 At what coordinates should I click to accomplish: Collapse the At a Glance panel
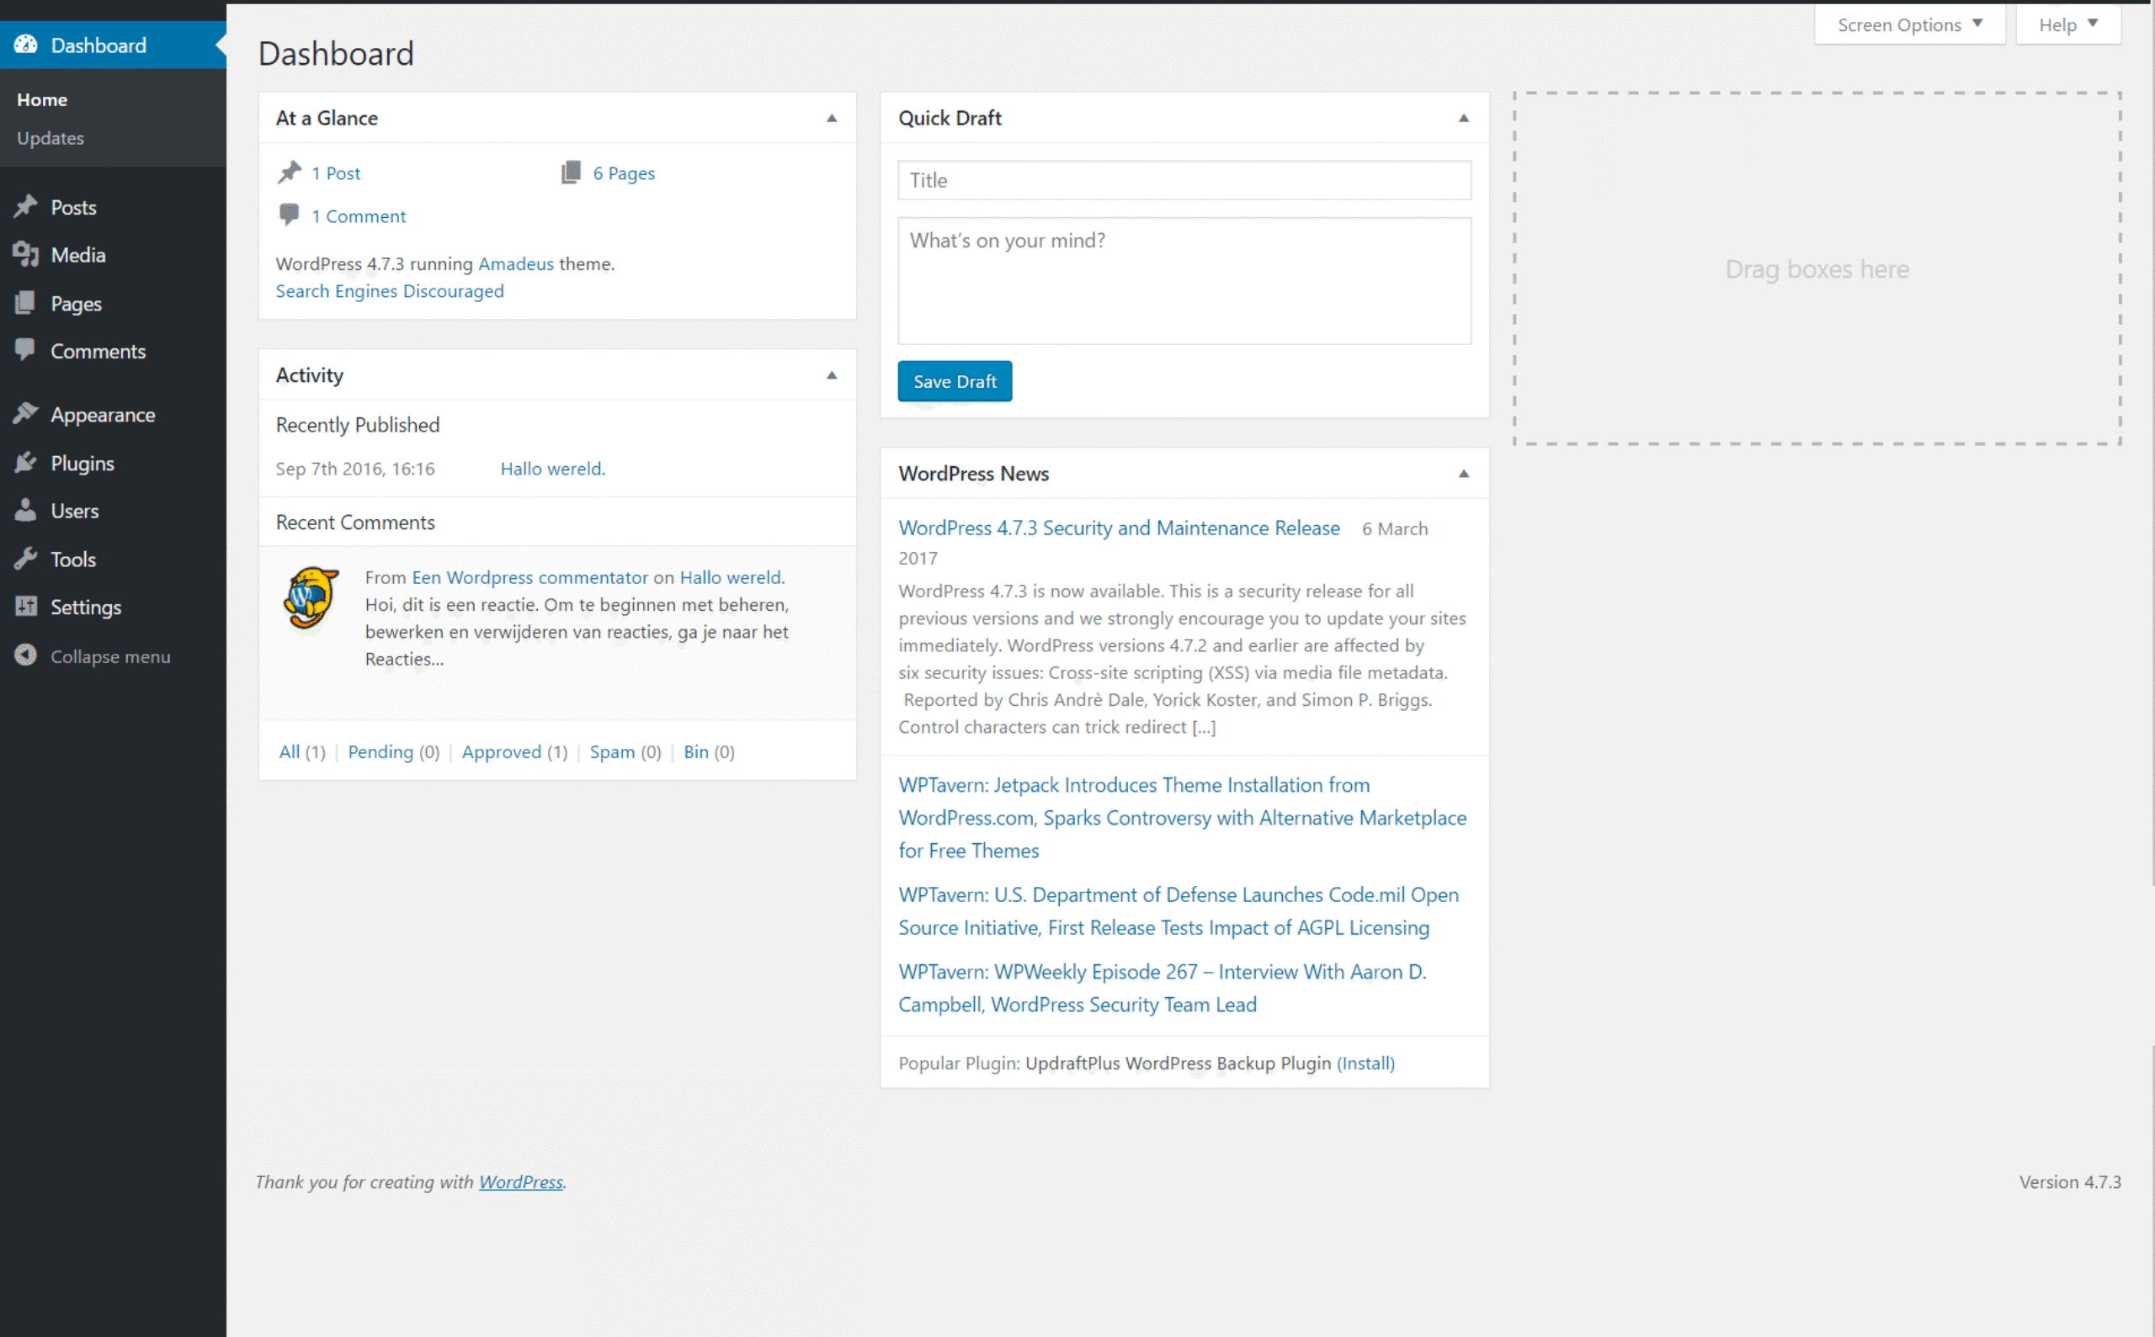pos(832,118)
